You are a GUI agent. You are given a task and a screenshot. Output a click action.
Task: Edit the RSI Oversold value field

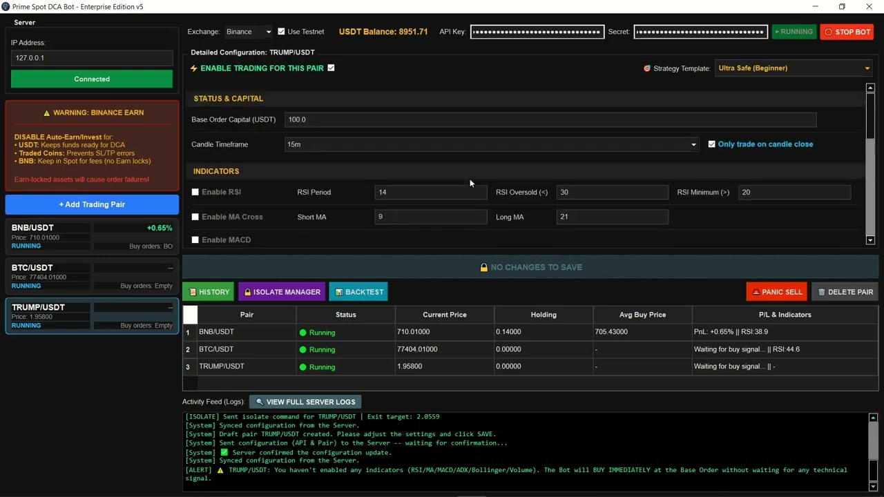coord(613,192)
